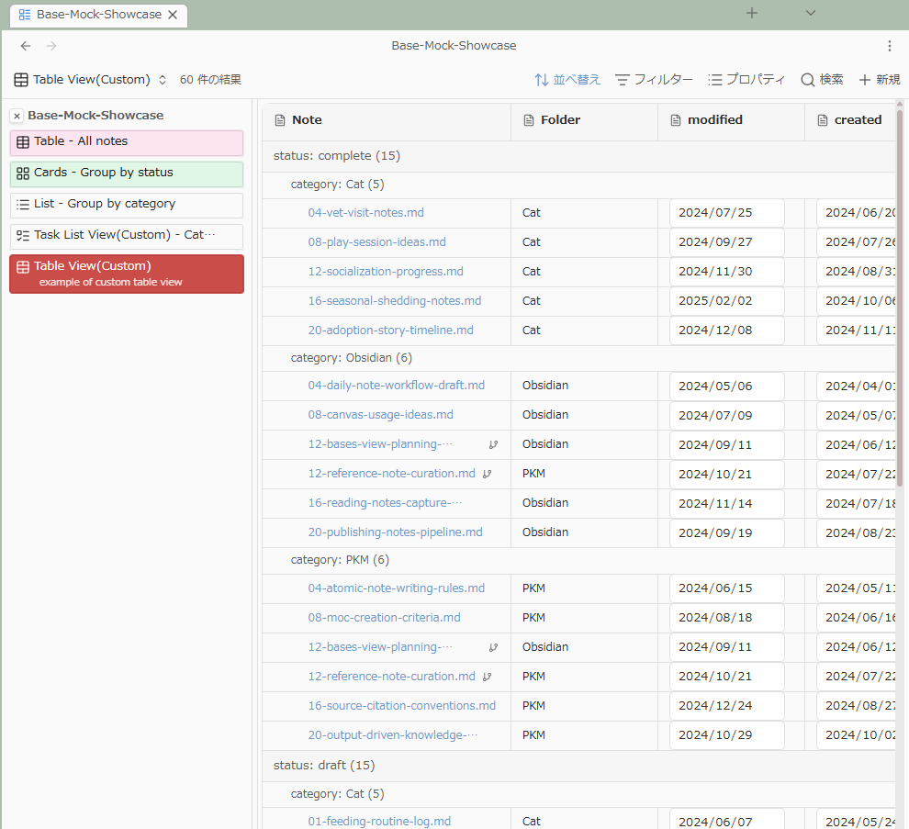The width and height of the screenshot is (909, 829).
Task: Click the 検索 search button
Action: click(822, 80)
